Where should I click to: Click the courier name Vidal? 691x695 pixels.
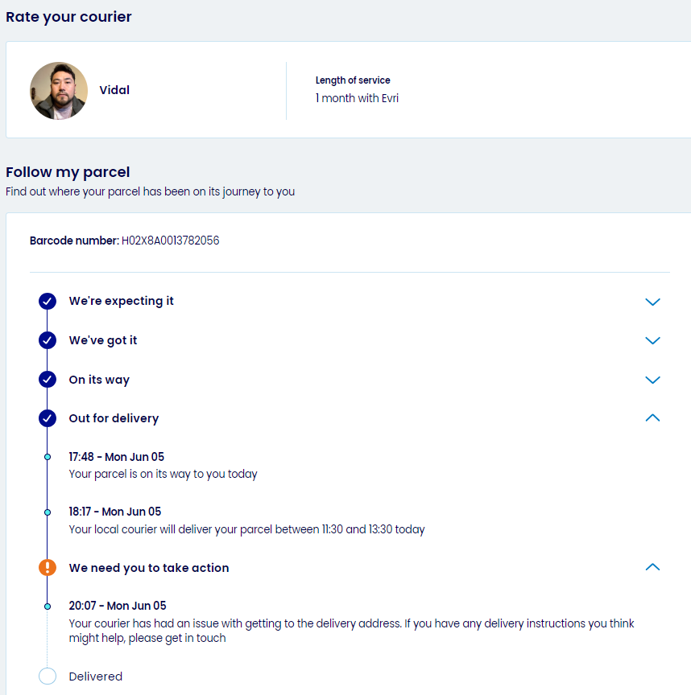point(114,90)
